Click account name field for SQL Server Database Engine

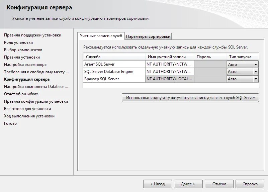170,72
